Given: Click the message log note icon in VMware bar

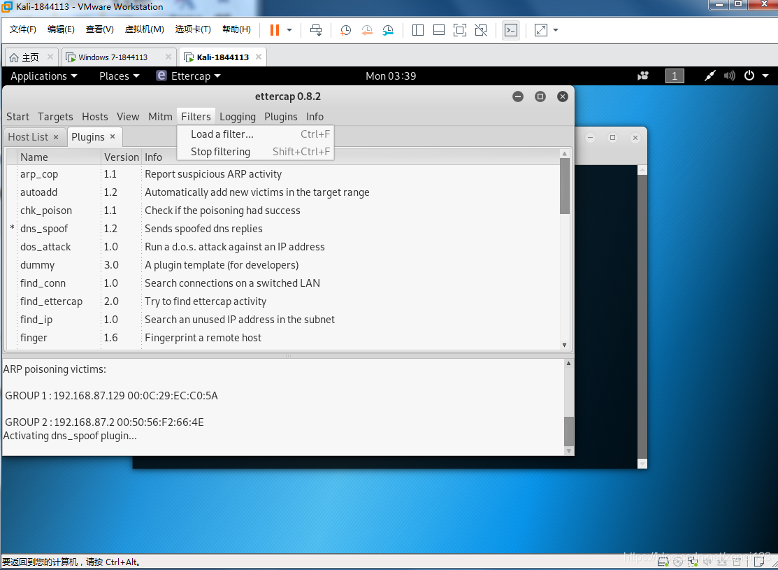Looking at the screenshot, I should click(759, 562).
